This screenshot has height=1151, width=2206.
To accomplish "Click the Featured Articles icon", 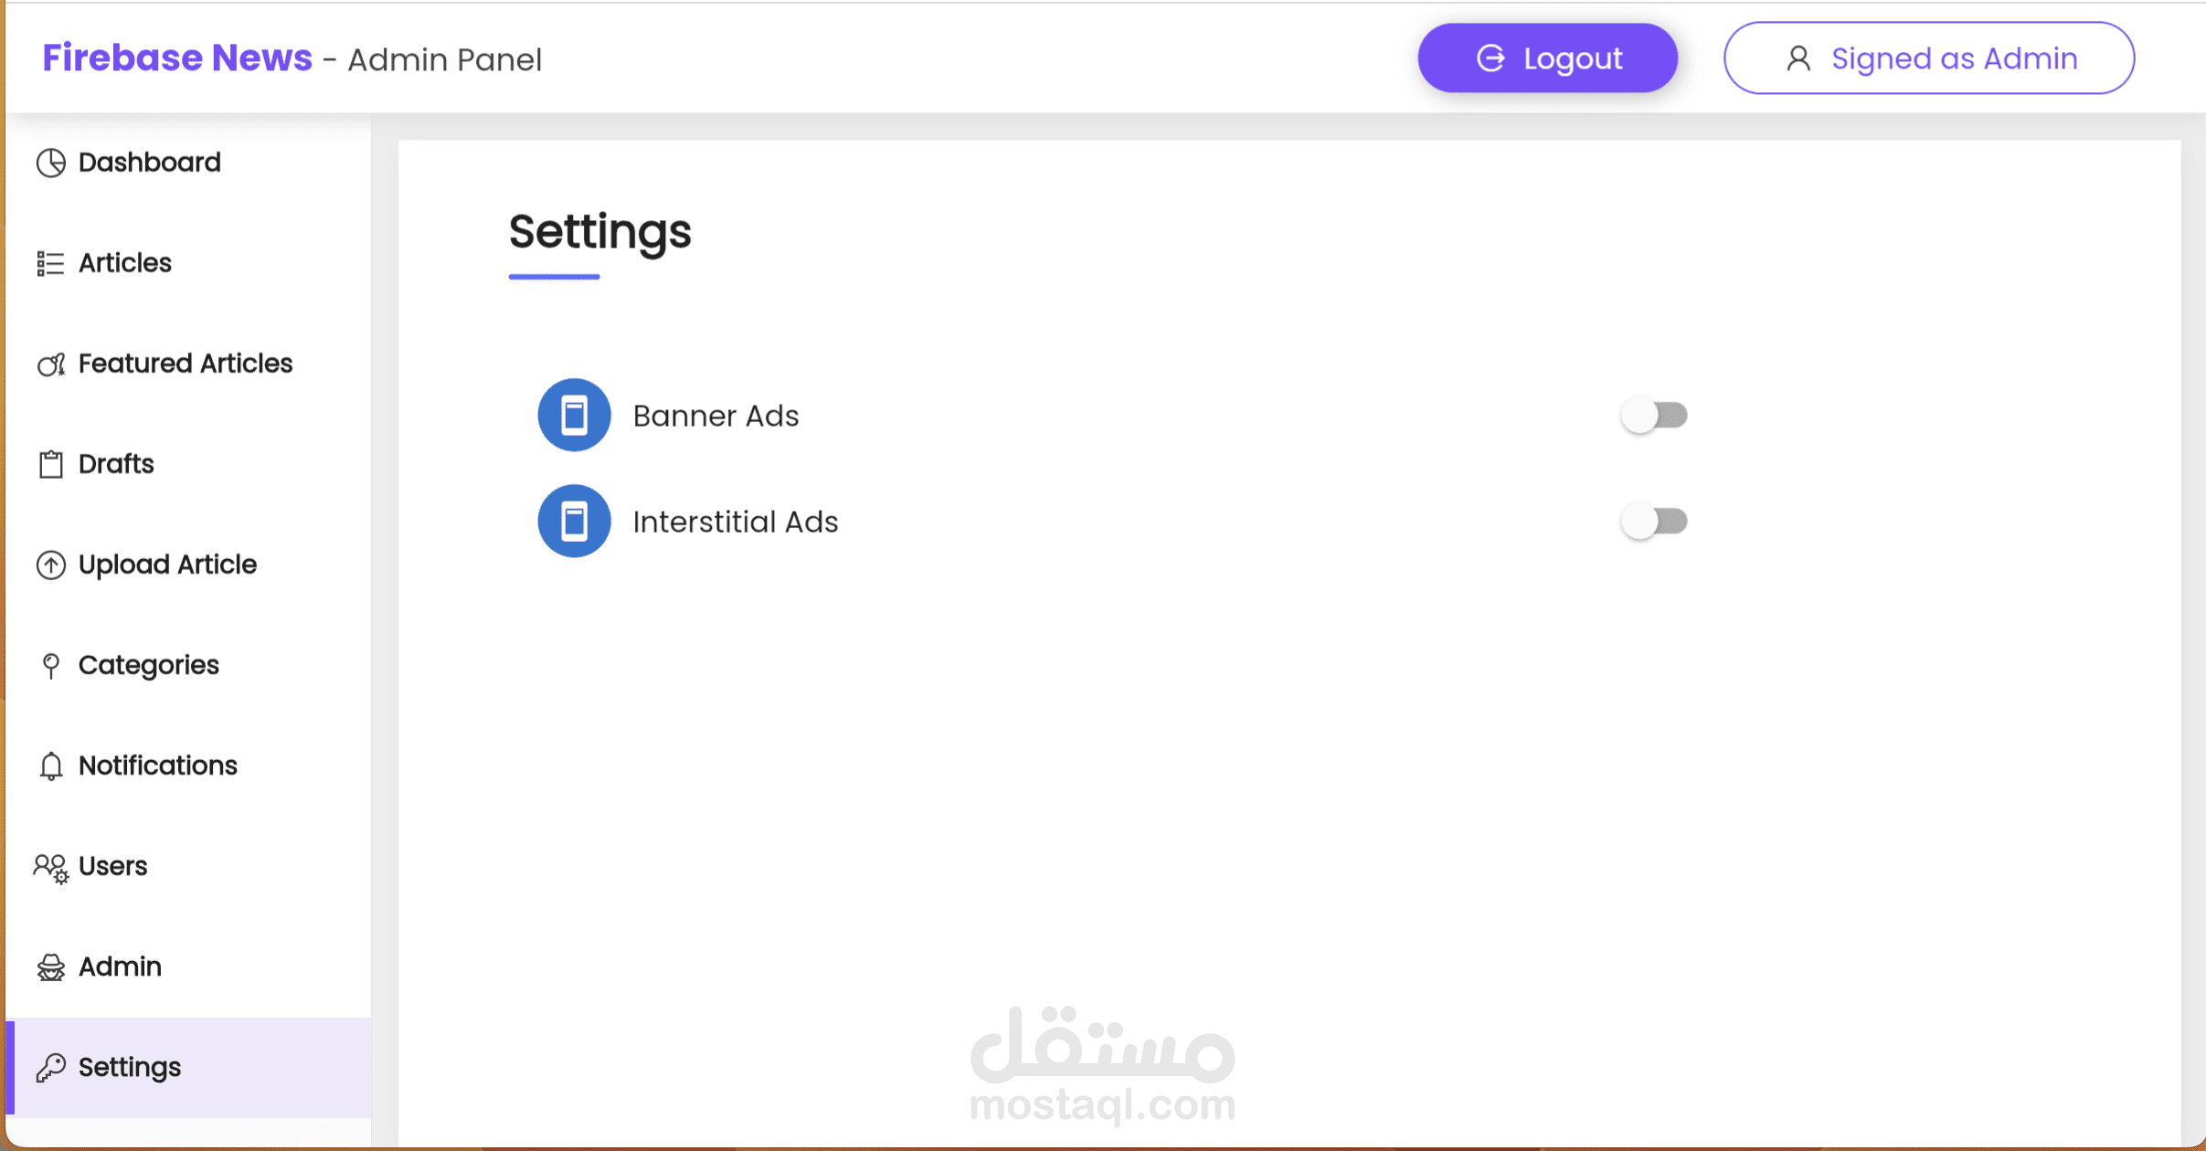I will pos(51,364).
